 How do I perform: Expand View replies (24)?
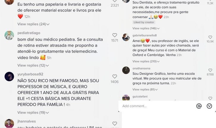point(33,24)
